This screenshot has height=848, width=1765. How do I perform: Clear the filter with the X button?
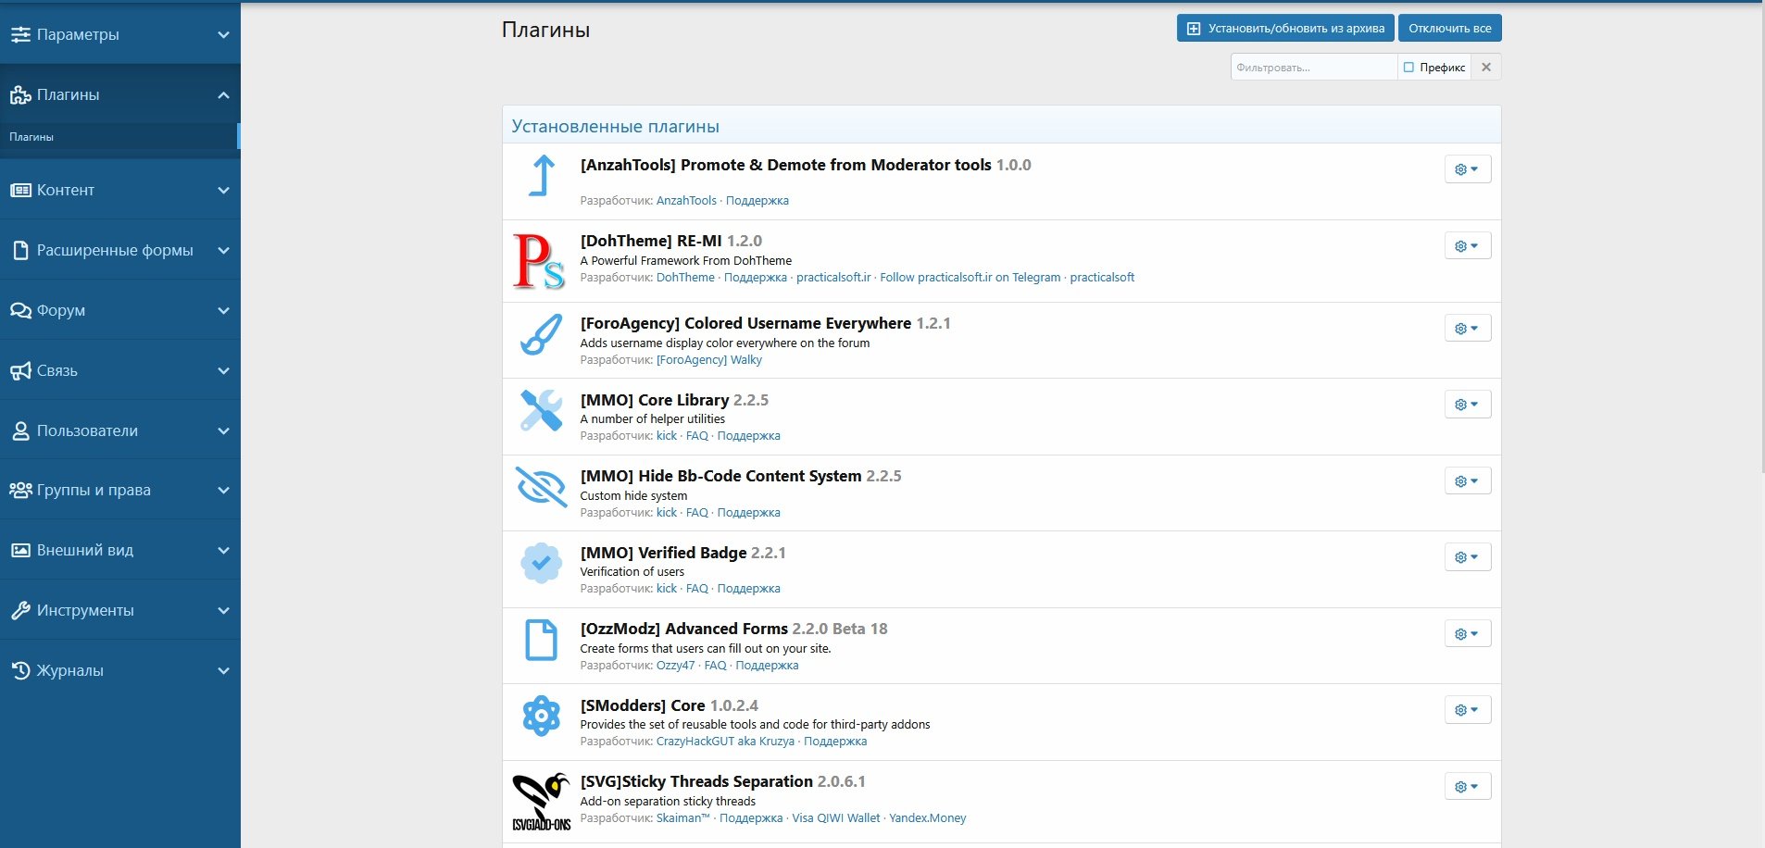coord(1486,68)
